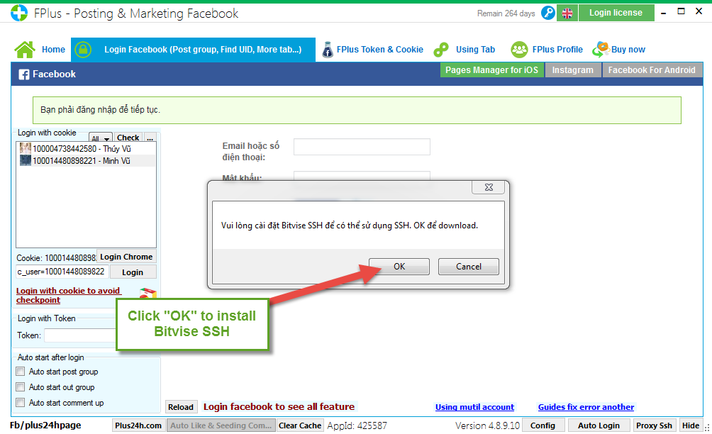Open Plus24h.com button
The width and height of the screenshot is (712, 434).
click(138, 425)
